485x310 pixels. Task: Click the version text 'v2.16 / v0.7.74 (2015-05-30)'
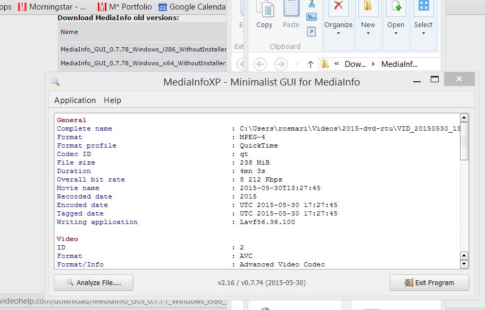click(x=262, y=282)
